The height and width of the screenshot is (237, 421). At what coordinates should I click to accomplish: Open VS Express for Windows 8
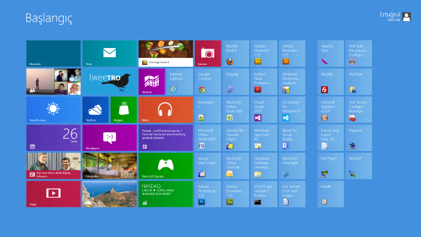click(x=292, y=109)
